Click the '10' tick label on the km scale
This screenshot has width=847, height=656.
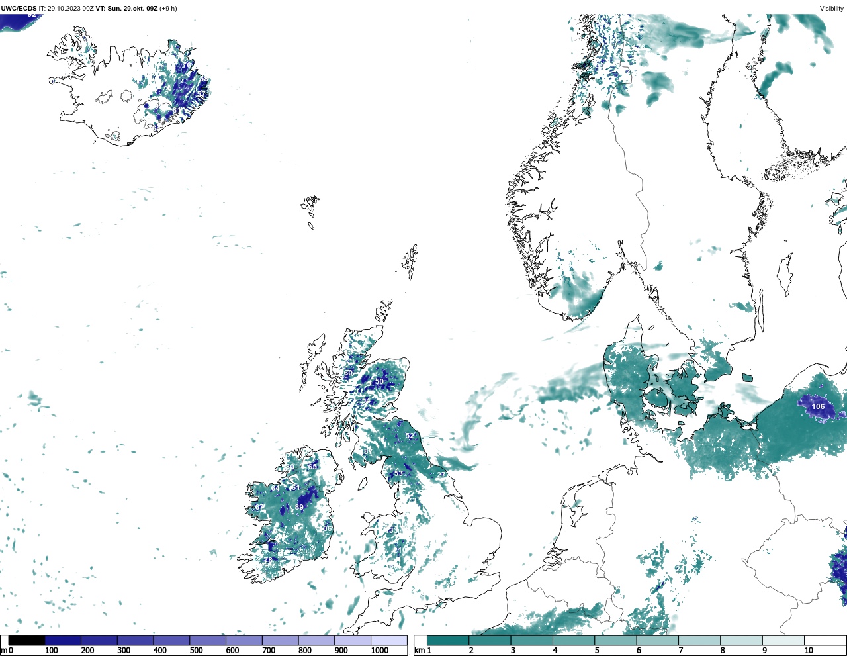(x=809, y=651)
